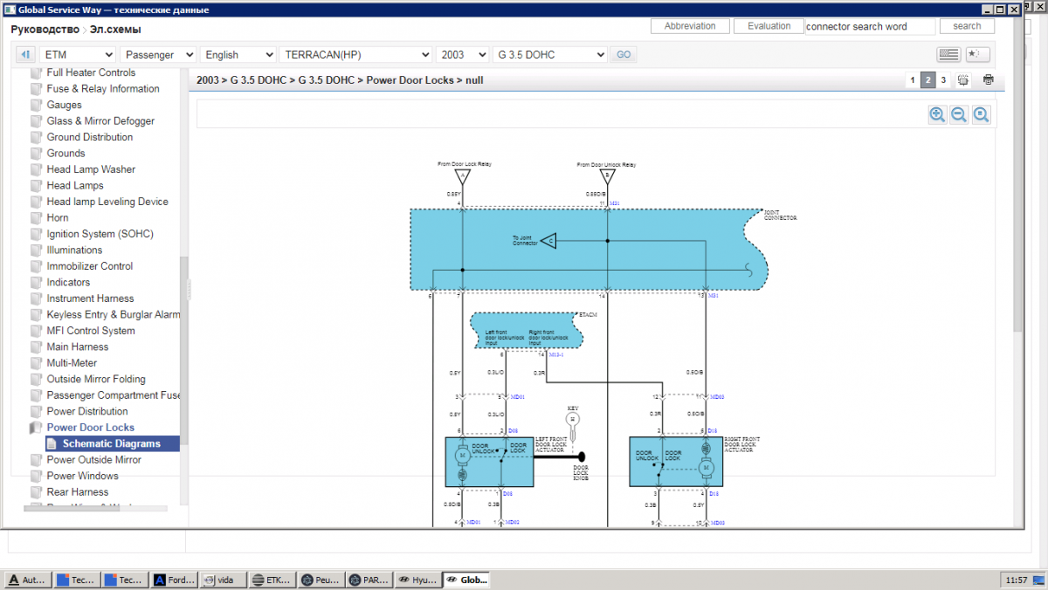Open the 2003 year dropdown
The width and height of the screenshot is (1048, 590).
[462, 55]
